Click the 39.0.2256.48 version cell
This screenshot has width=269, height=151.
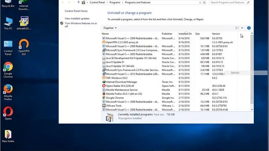tap(219, 86)
